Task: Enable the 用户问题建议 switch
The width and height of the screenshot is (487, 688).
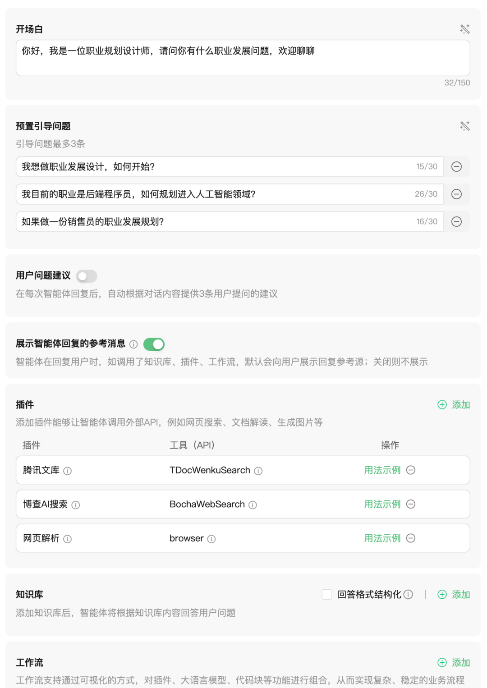Action: (x=87, y=276)
